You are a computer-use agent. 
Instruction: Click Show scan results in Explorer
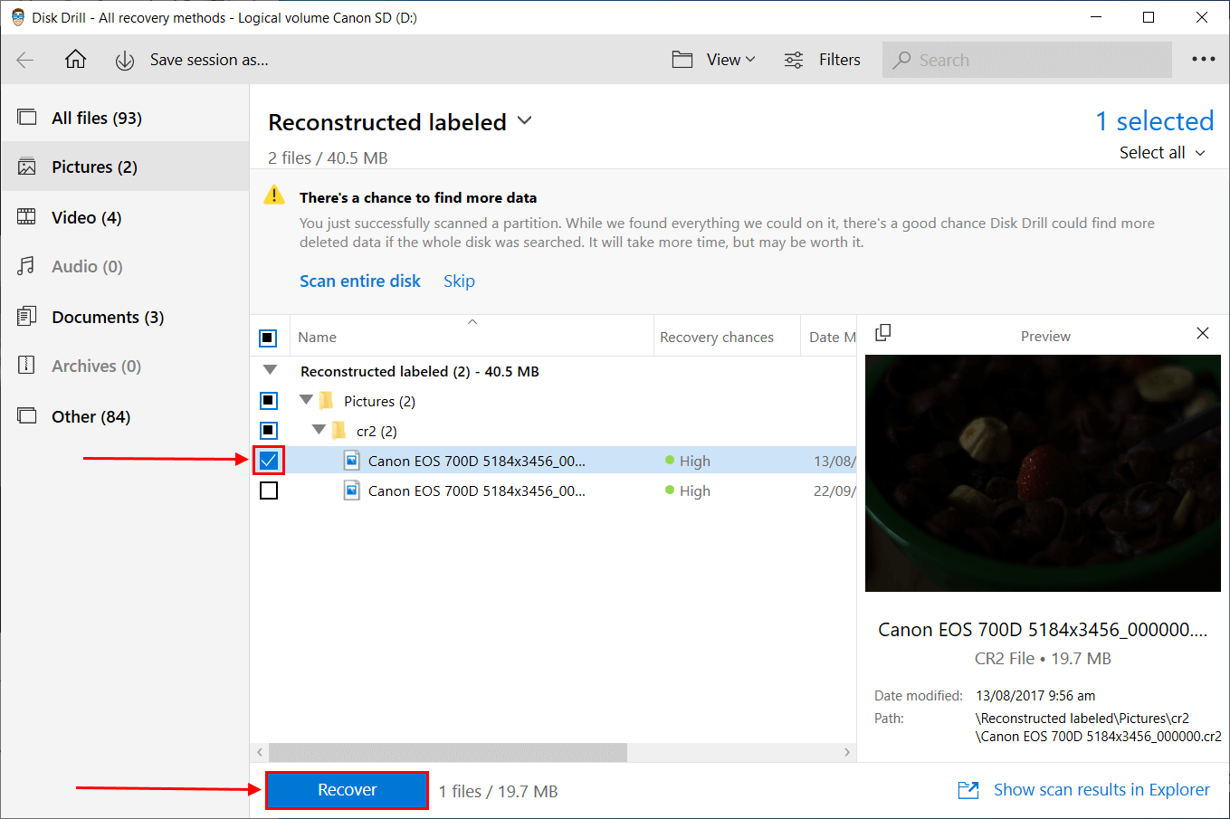[1101, 790]
